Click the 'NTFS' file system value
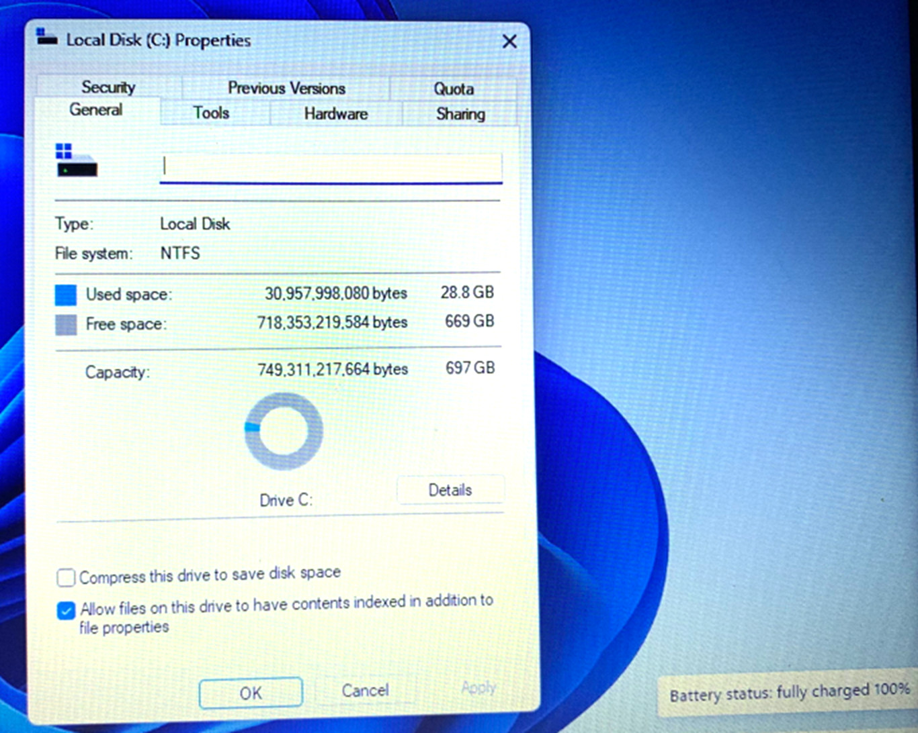The height and width of the screenshot is (733, 918). tap(180, 253)
